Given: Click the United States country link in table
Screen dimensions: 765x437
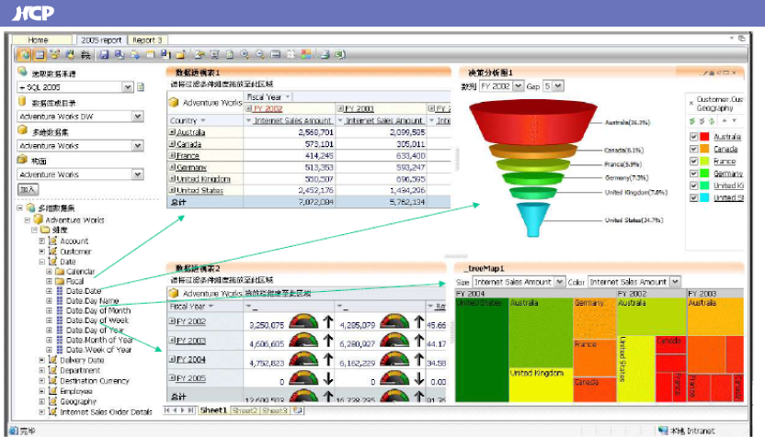Looking at the screenshot, I should (x=200, y=190).
